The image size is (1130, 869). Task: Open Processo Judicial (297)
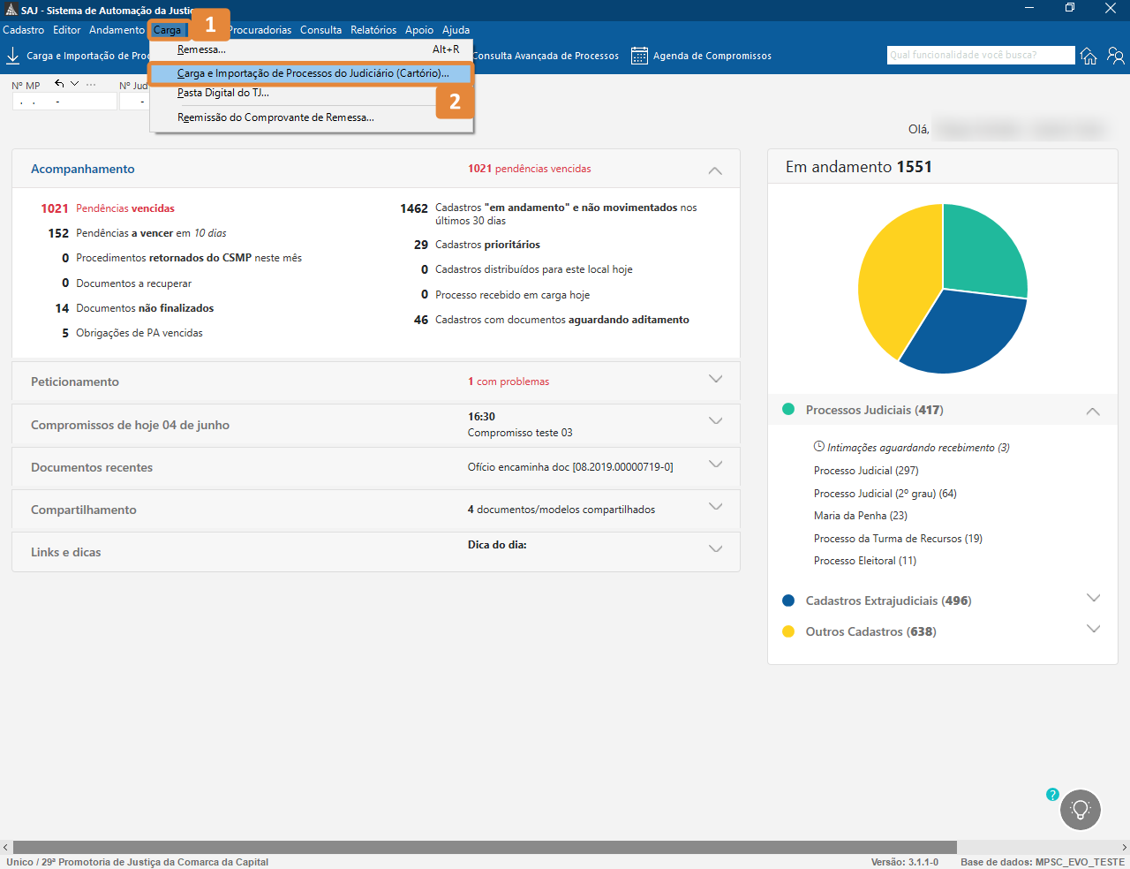click(866, 471)
